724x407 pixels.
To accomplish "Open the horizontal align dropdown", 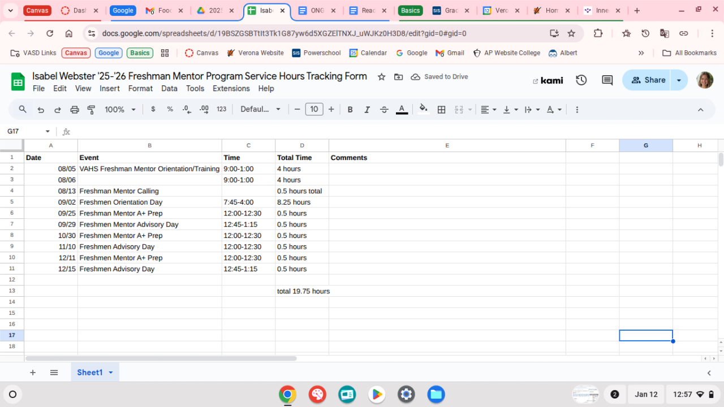I will (488, 110).
